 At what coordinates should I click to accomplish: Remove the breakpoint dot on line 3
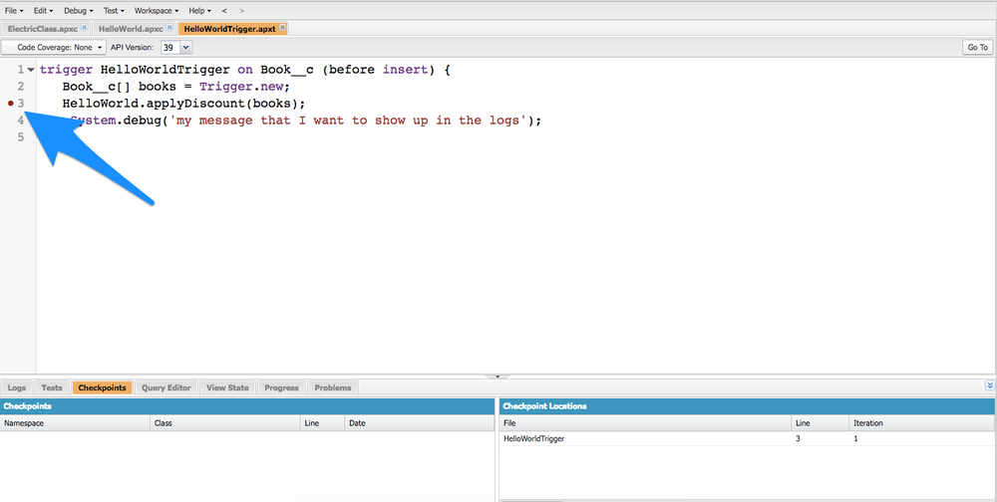click(10, 104)
